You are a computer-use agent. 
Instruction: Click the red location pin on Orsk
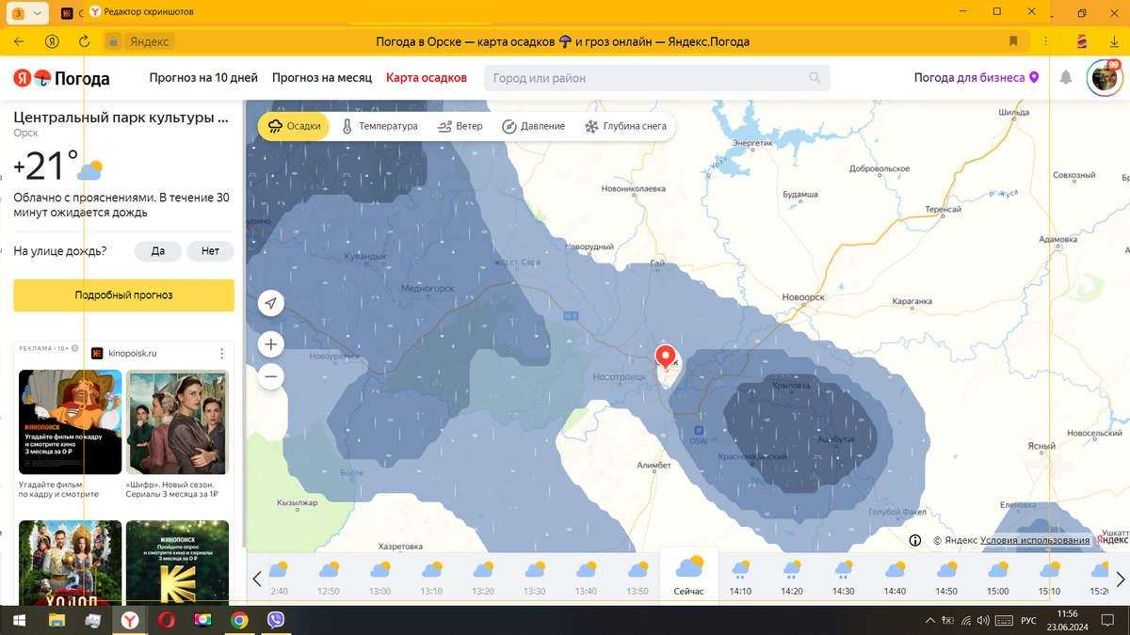coord(666,357)
